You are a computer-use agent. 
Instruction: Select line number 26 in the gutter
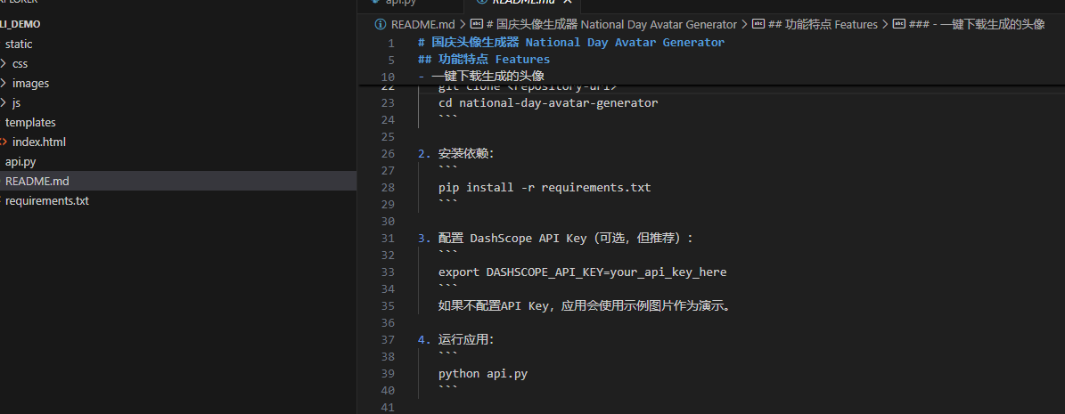click(x=388, y=154)
